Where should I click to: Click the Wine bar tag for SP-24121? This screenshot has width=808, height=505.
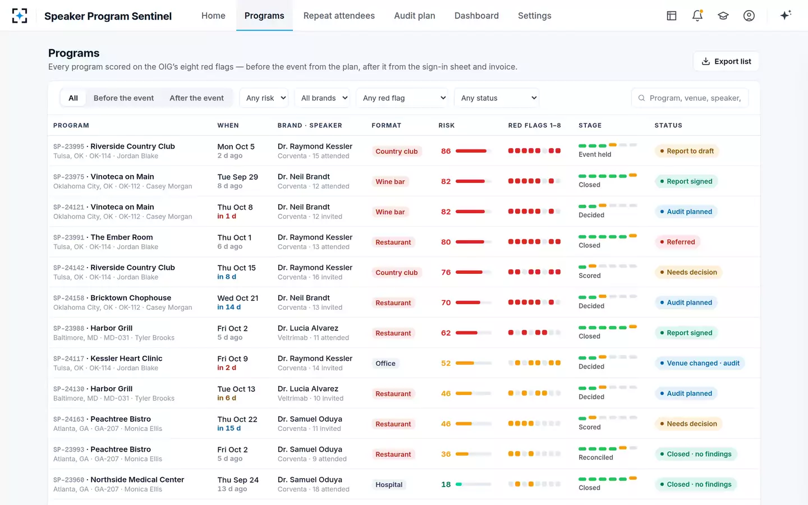390,212
